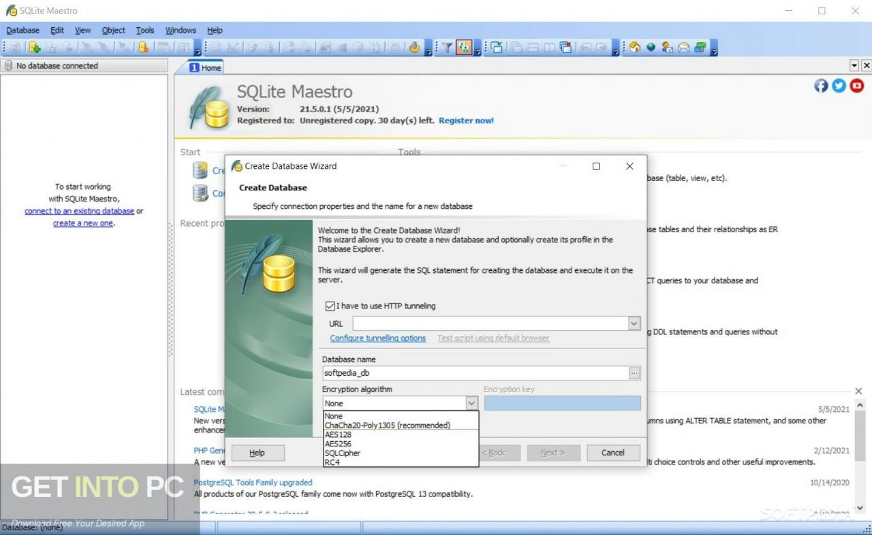Open the Tools menu
Image resolution: width=872 pixels, height=535 pixels.
tap(145, 30)
